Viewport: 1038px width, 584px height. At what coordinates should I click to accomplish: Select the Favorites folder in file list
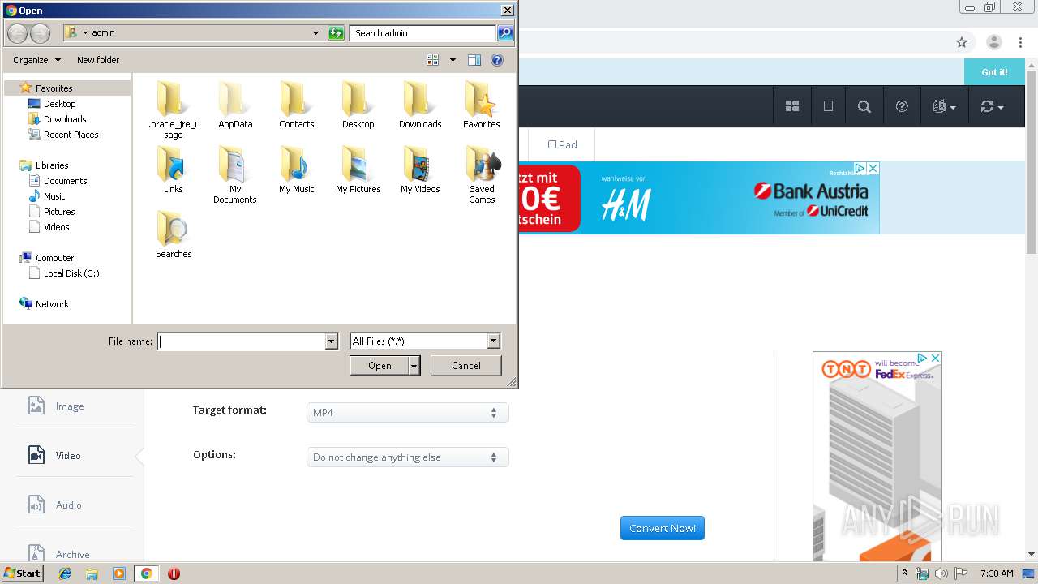482,105
